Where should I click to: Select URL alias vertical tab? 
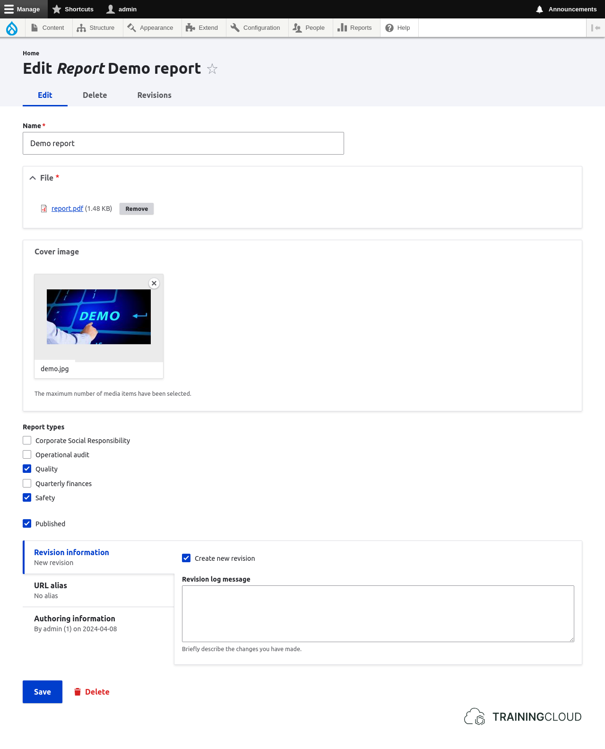(x=99, y=590)
